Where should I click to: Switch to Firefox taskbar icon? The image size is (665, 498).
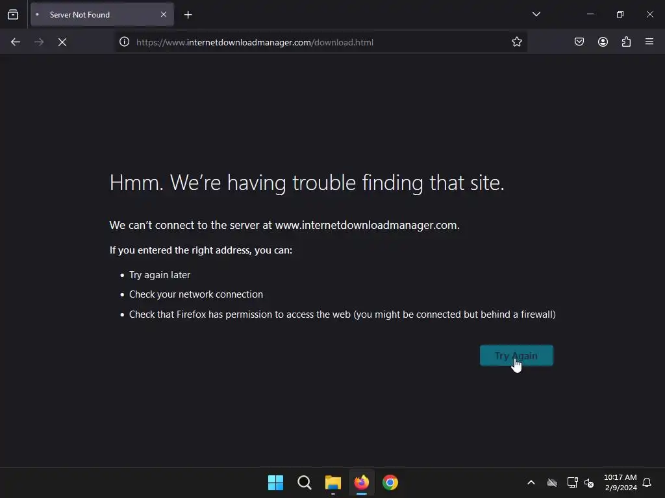coord(361,482)
